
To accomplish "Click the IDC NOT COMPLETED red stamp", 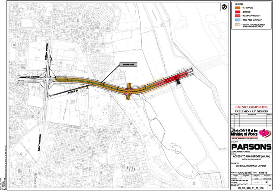I will coord(251,106).
